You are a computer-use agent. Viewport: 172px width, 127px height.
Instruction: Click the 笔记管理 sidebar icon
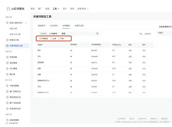pos(7,63)
